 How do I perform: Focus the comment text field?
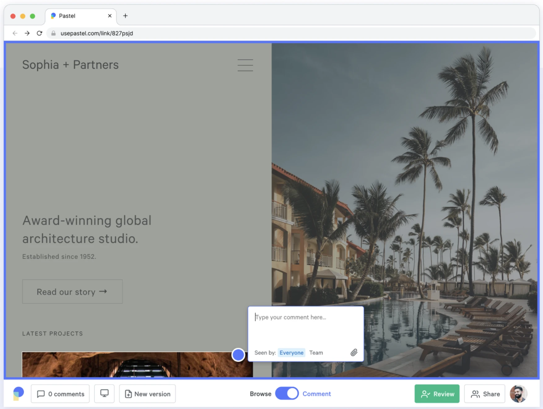[305, 325]
